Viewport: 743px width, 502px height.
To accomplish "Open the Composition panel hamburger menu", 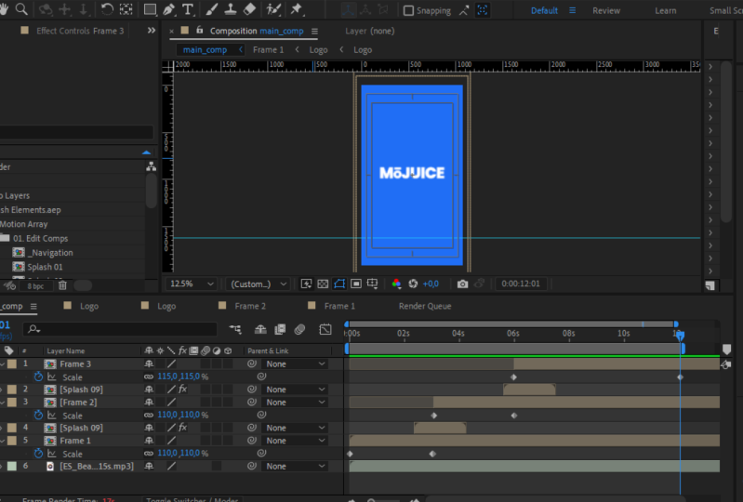I will tap(314, 31).
